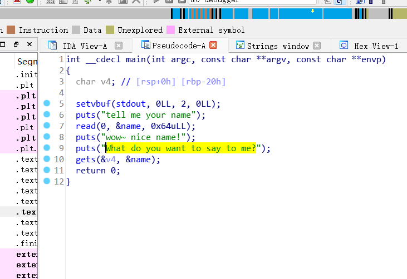Toggle breakpoint on line 6
The height and width of the screenshot is (279, 407).
[47, 114]
